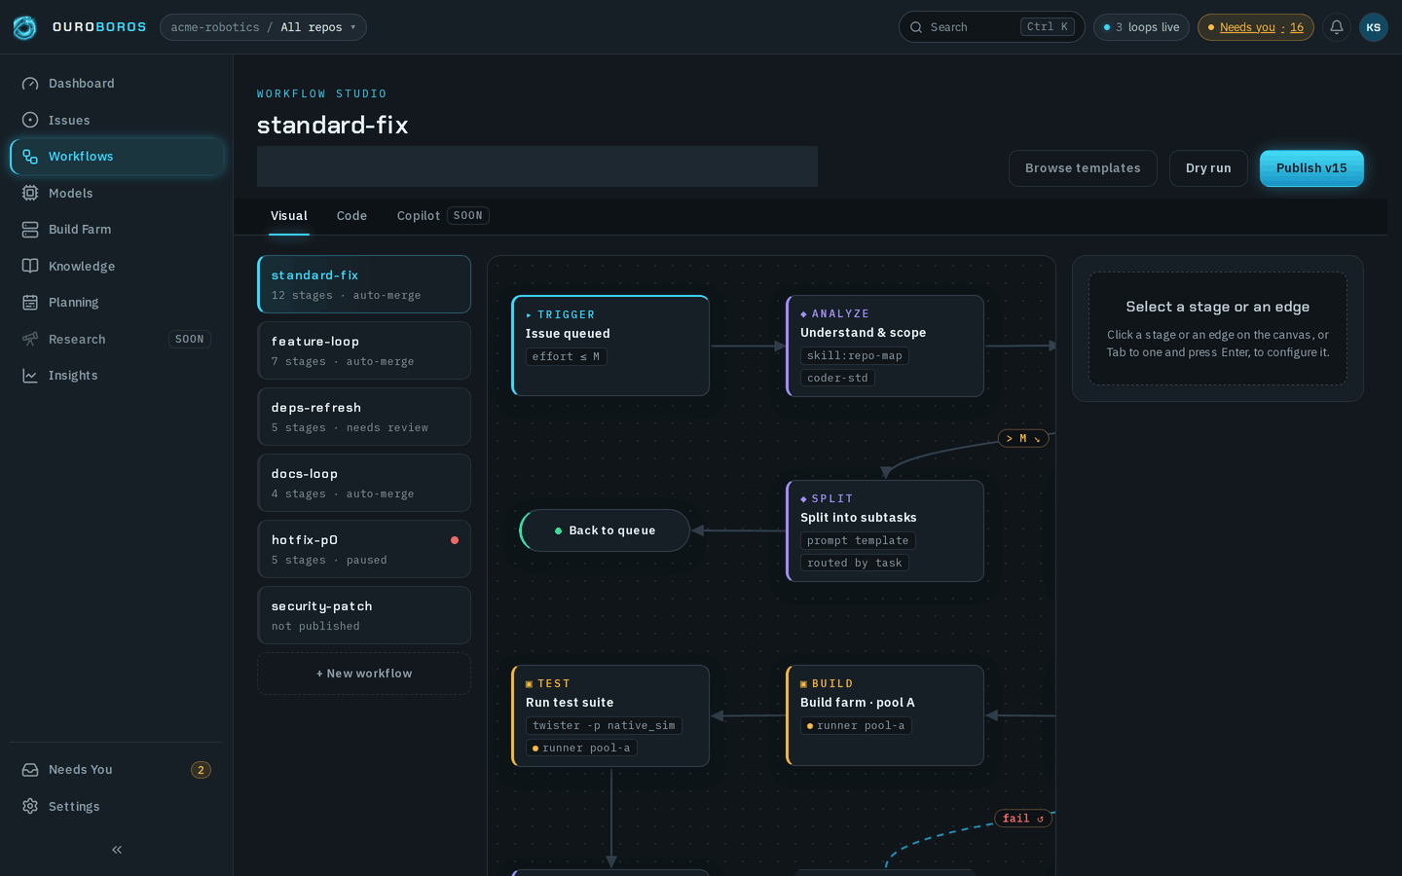Click the Select a stage or an edge panel
The width and height of the screenshot is (1402, 876).
(x=1218, y=329)
